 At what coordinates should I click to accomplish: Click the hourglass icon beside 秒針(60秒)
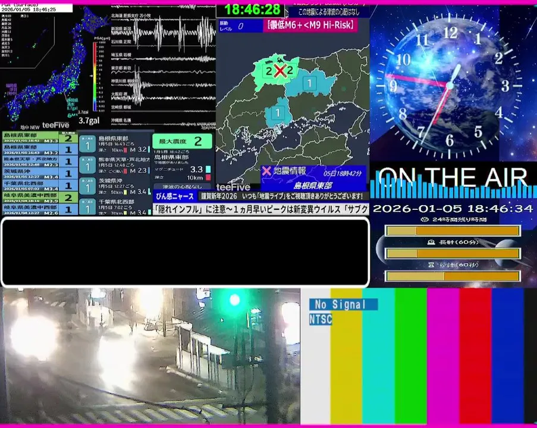432,265
